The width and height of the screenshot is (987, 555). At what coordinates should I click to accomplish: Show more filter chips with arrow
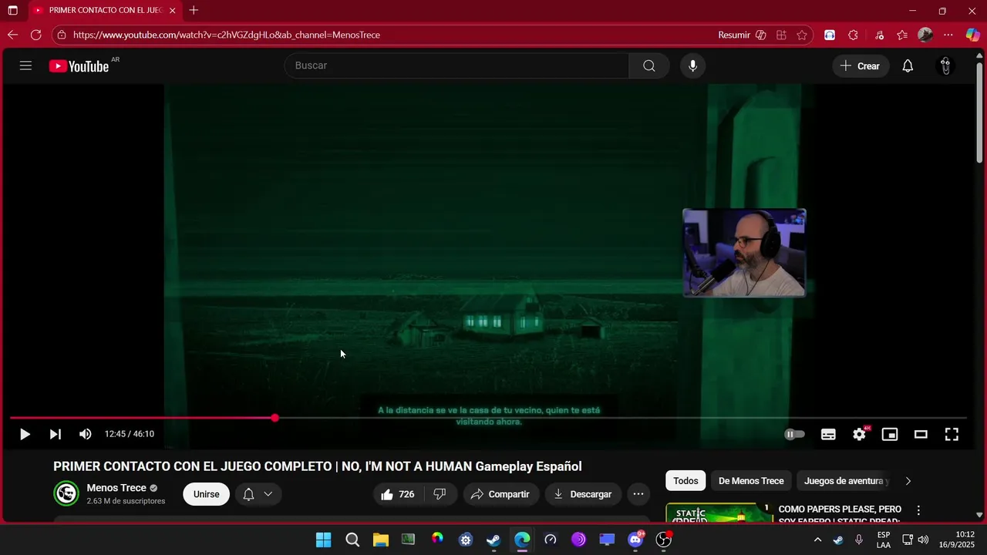point(908,480)
